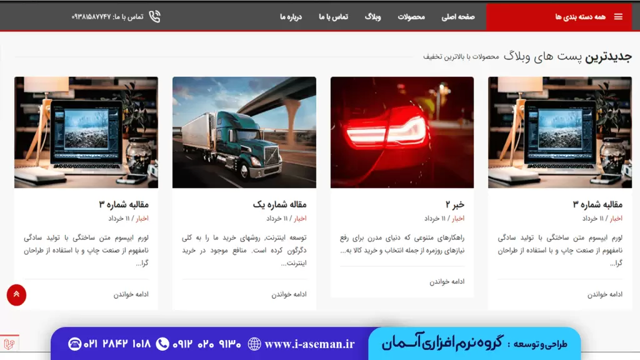Click the www.i-aseman.ir website address
Image resolution: width=640 pixels, height=360 pixels.
click(x=310, y=344)
